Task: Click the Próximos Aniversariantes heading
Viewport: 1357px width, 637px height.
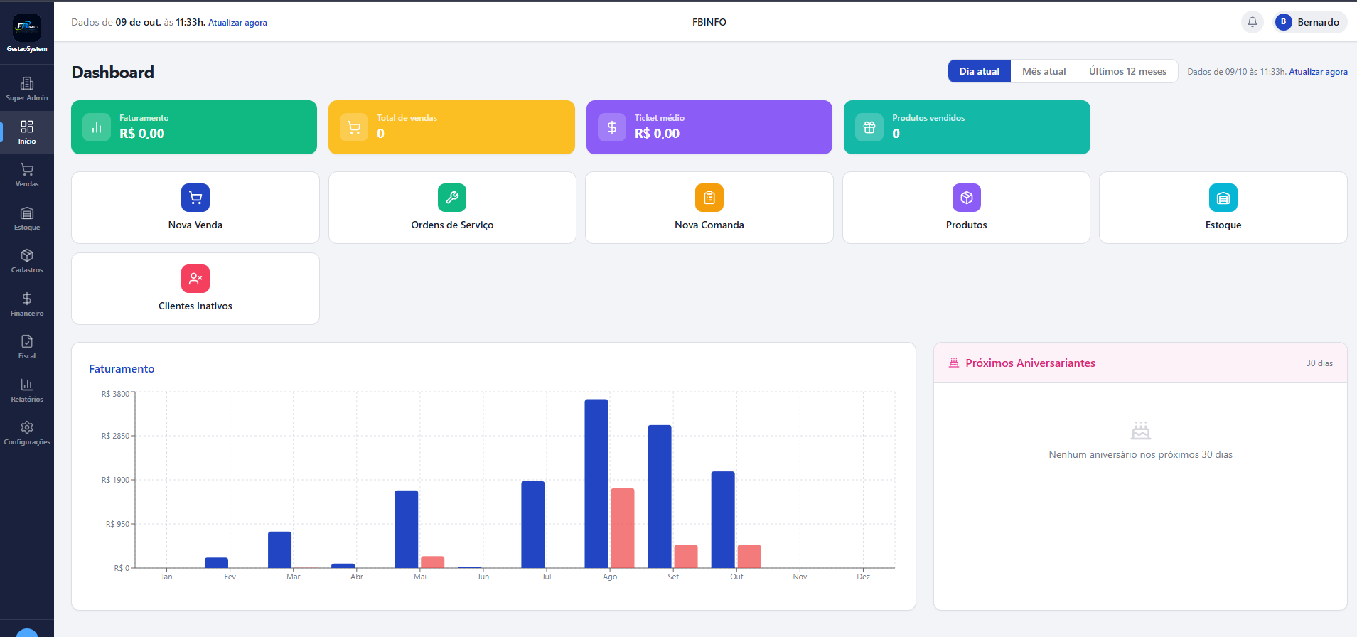Action: [1030, 363]
